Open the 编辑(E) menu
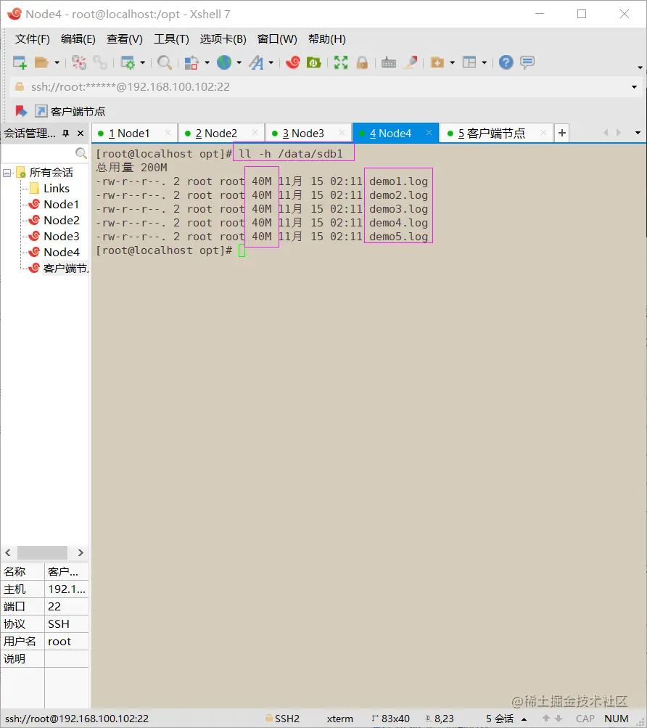Image resolution: width=647 pixels, height=728 pixels. (78, 39)
